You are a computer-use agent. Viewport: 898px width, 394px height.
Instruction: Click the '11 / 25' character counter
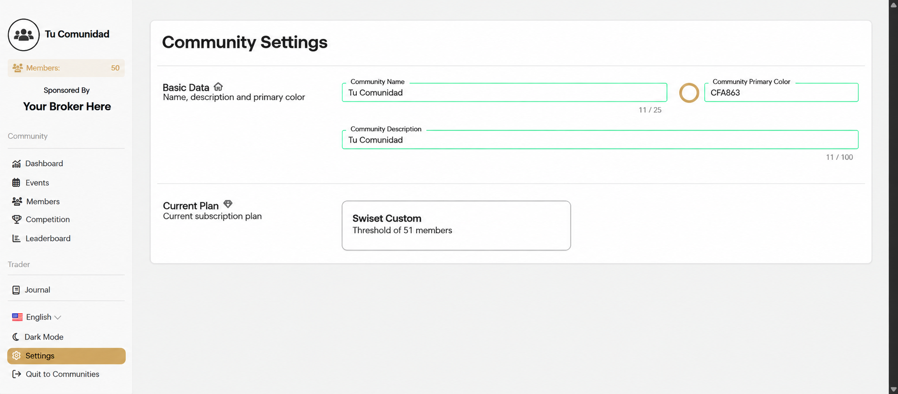coord(649,110)
